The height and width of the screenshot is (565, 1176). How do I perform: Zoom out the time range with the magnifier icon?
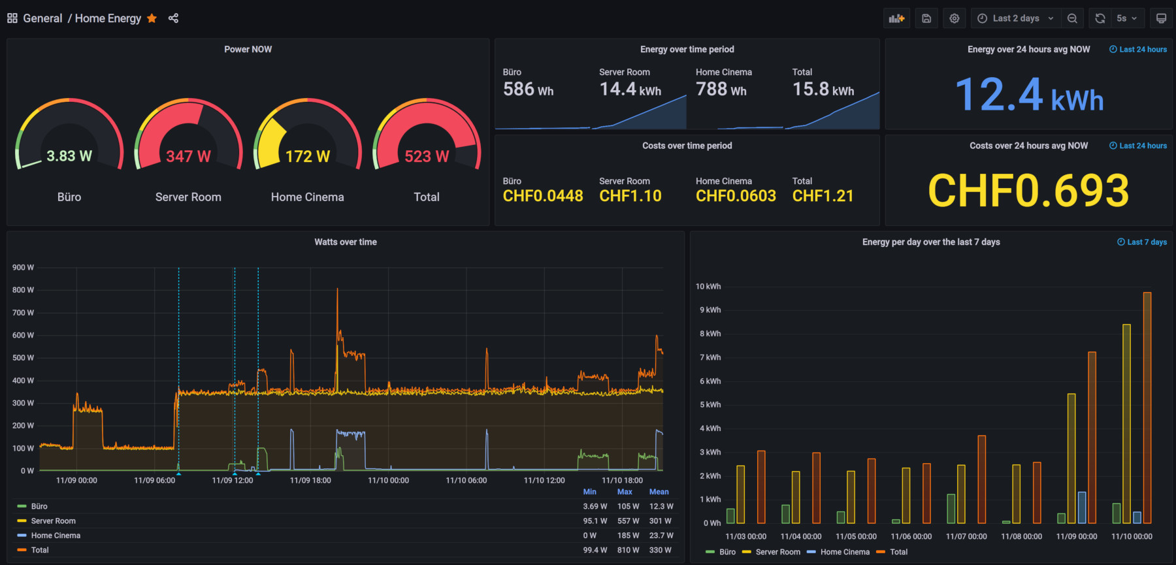[1072, 18]
